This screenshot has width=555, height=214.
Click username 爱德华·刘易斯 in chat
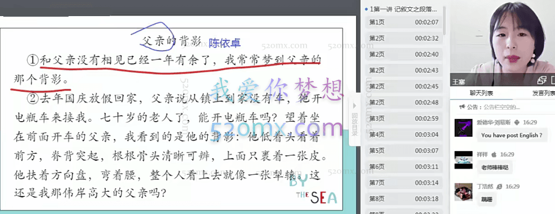494,122
